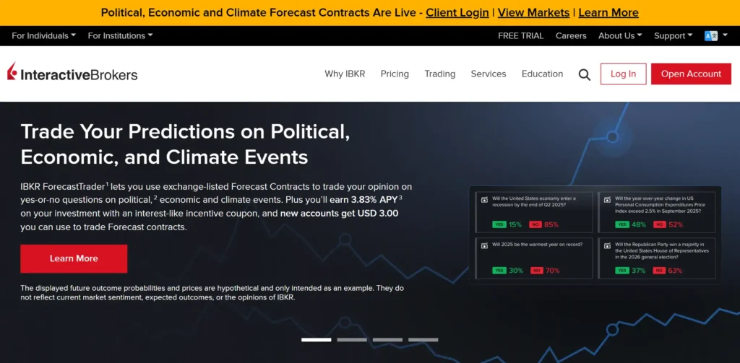Select NO 63% on Republican majority contract
Screen dimensions: 740x363
[668, 271]
